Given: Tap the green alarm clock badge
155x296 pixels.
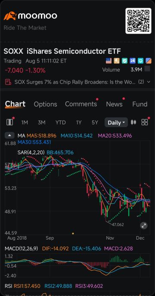Looking at the screenshot, I should coord(124,61).
